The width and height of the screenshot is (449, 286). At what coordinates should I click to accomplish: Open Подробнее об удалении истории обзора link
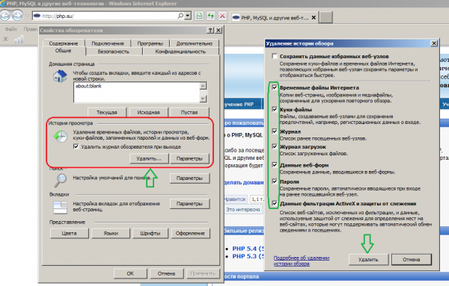302,261
